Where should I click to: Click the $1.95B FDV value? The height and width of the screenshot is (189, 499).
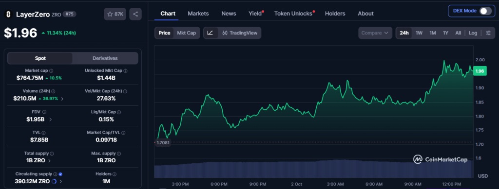coord(35,119)
